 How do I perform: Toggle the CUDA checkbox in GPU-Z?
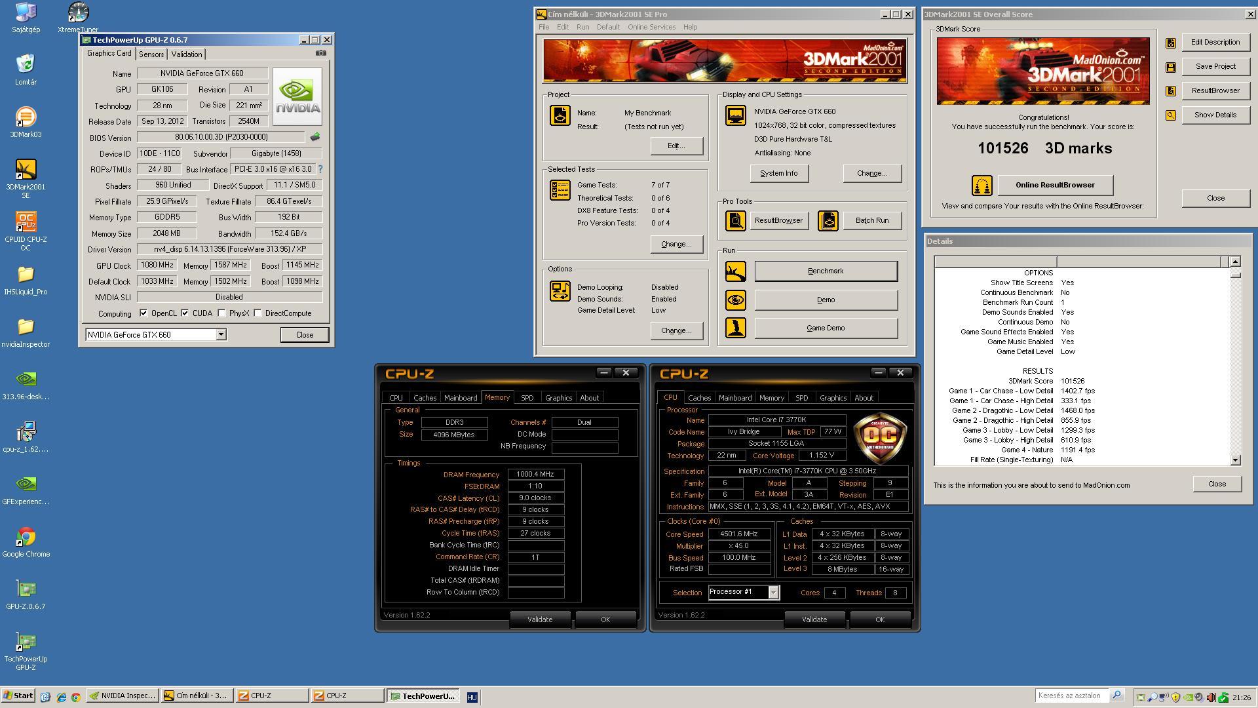pos(185,313)
